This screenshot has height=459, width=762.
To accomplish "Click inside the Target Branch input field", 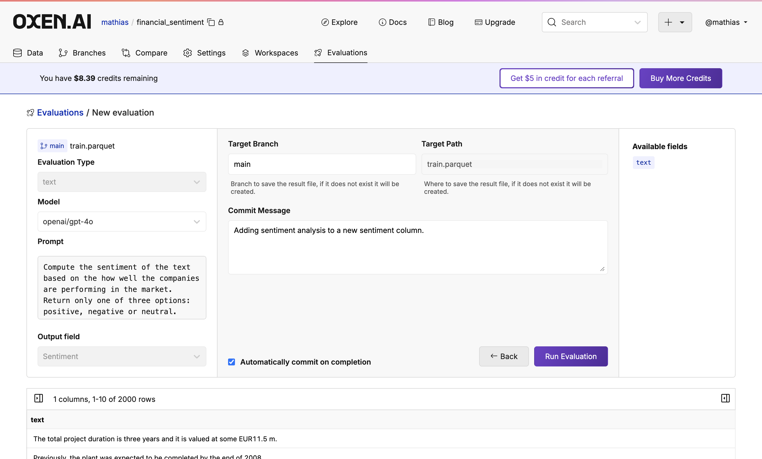I will click(x=322, y=164).
